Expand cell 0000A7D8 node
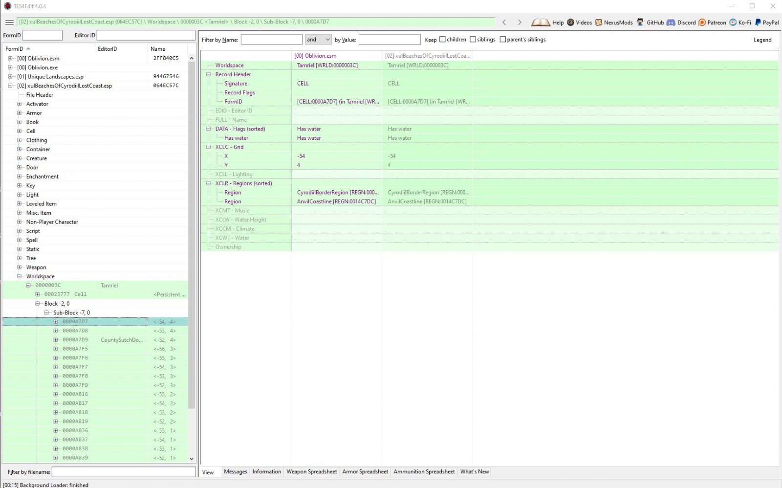 coord(56,331)
